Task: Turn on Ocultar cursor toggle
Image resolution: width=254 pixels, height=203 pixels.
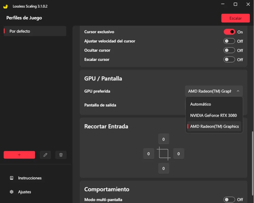Action: pyautogui.click(x=229, y=50)
